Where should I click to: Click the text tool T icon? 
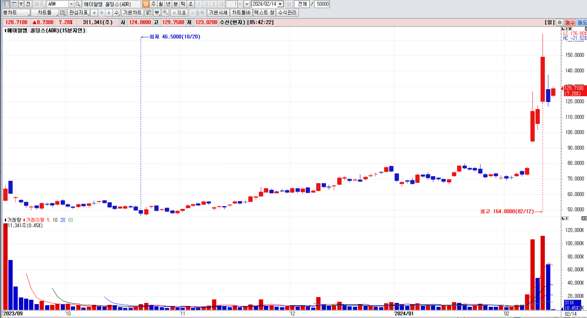(21, 4)
